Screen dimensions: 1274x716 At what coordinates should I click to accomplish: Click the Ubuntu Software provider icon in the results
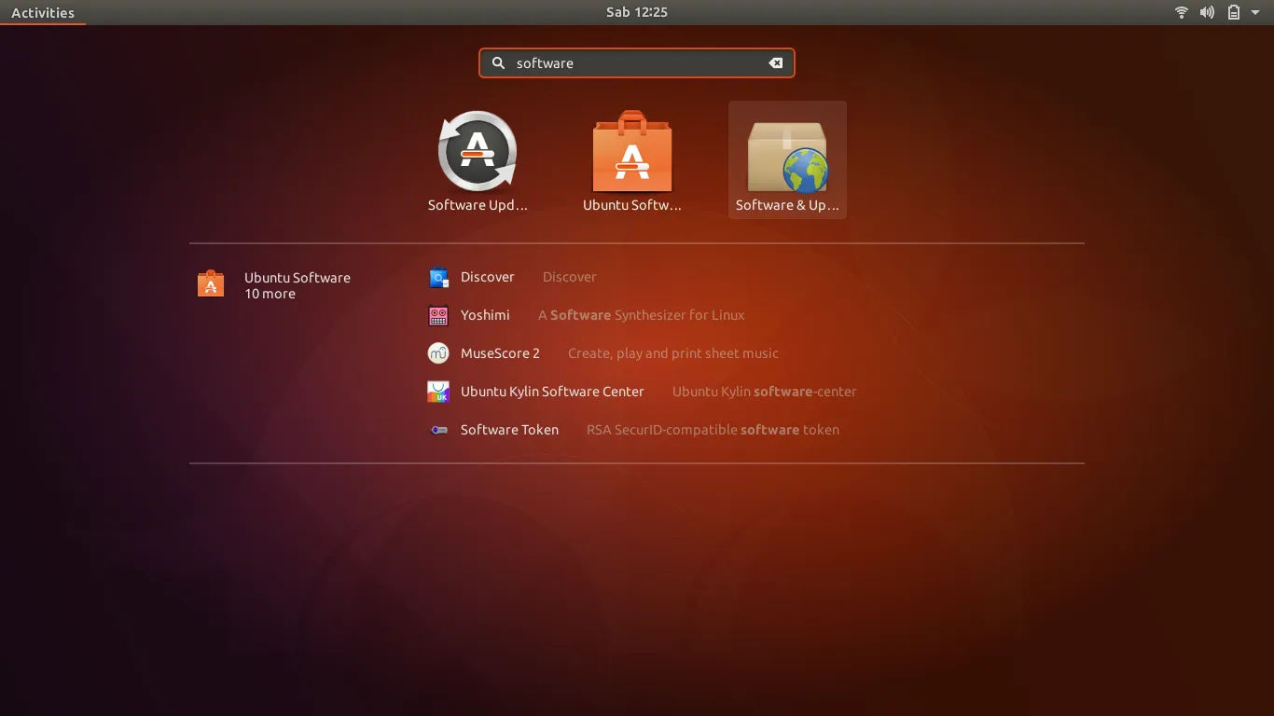pyautogui.click(x=211, y=283)
